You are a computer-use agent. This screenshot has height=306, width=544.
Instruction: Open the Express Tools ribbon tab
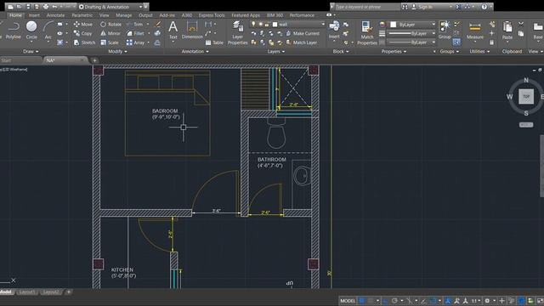tap(212, 15)
